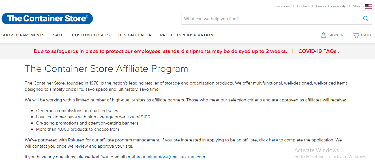The image size is (375, 162).
Task: Click the Locations link
Action: pos(282,6)
